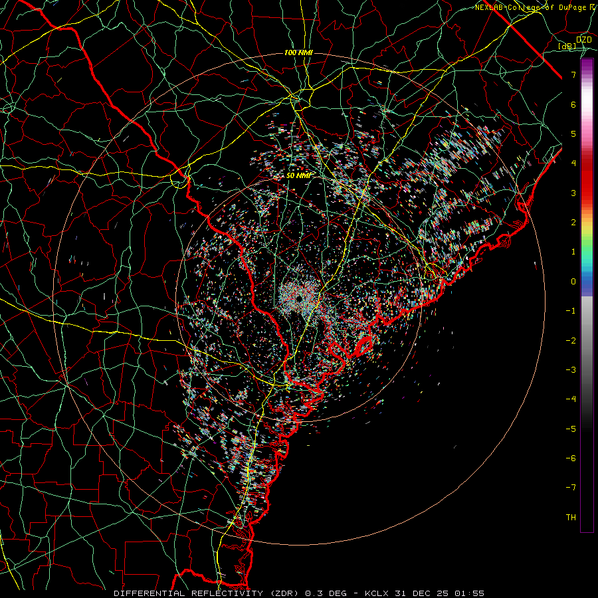Click the blue band near 0 on color bar

[587, 284]
